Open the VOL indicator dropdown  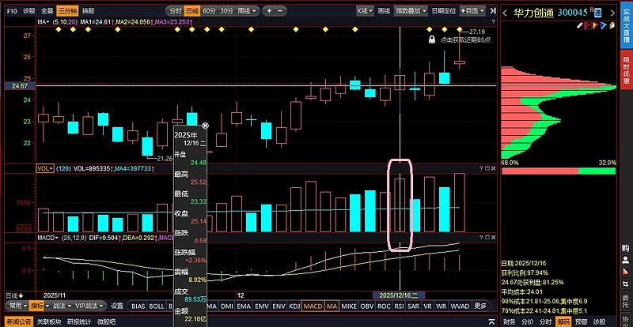pyautogui.click(x=45, y=168)
